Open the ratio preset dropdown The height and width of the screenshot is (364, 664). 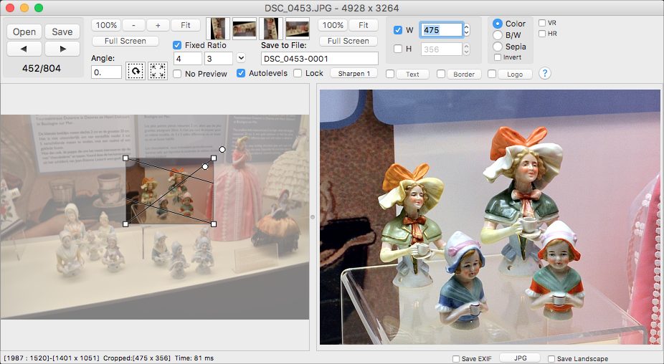click(x=241, y=57)
